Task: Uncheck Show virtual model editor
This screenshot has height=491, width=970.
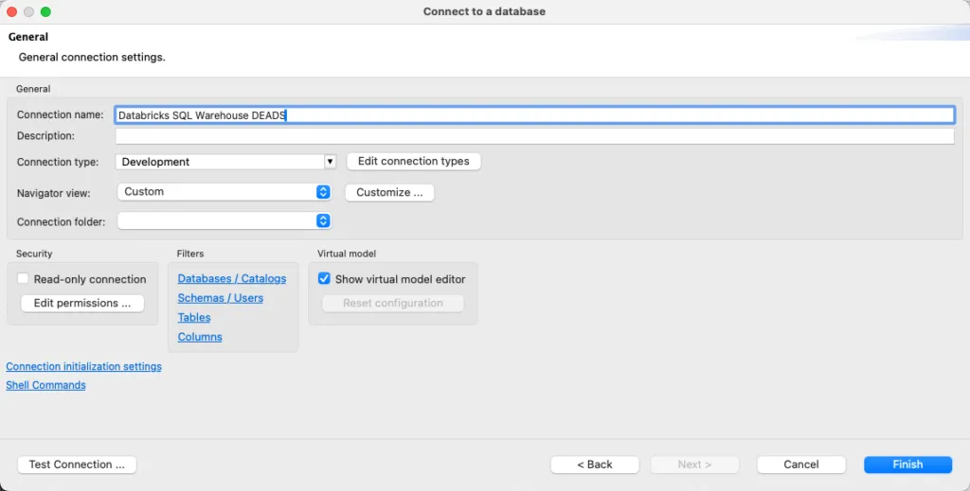Action: coord(324,279)
